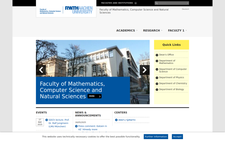
Task: Accept the cookie notice
Action: click(x=177, y=137)
